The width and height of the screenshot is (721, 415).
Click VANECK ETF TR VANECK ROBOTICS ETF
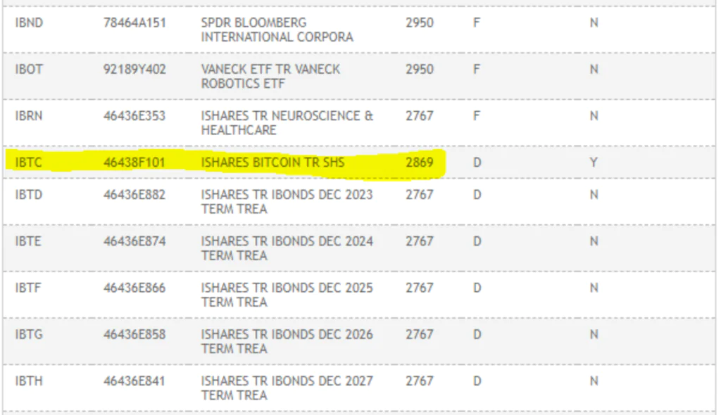271,76
